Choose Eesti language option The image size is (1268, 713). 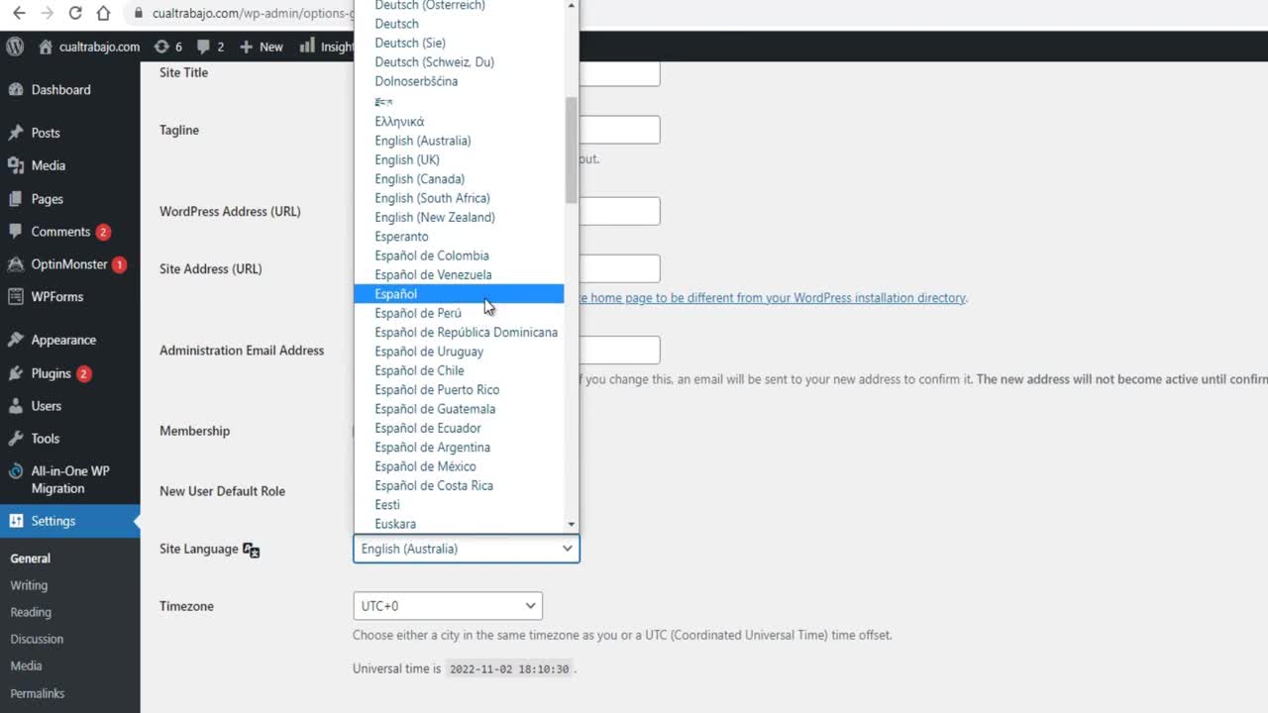[459, 505]
